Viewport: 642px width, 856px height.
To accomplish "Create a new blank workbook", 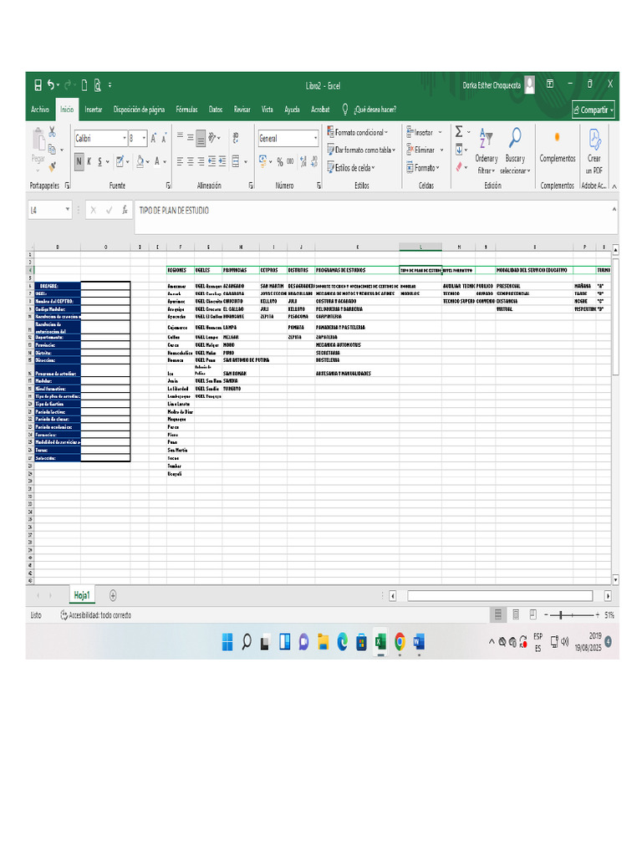I will [x=84, y=85].
